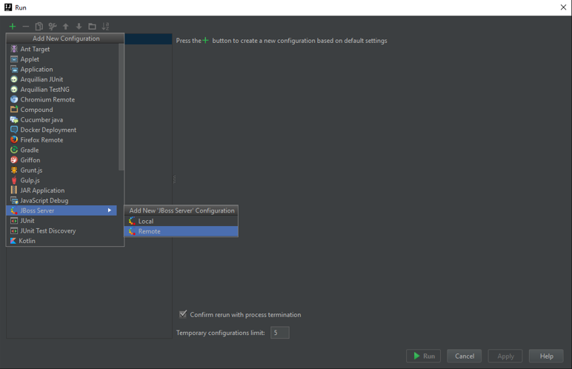Select Compound configuration type
Viewport: 572px width, 369px height.
[x=61, y=110]
